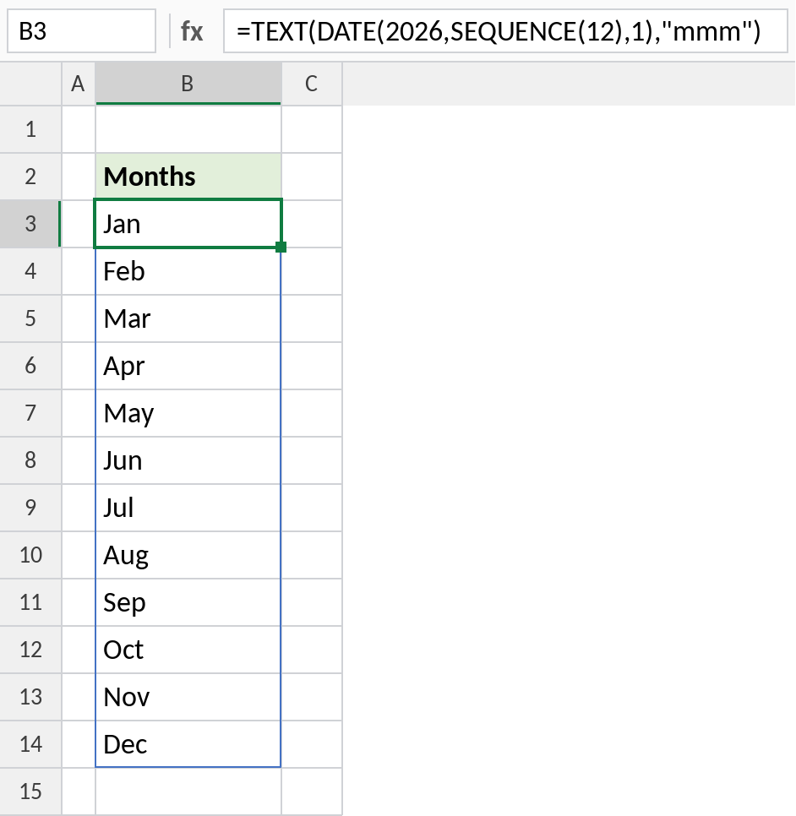This screenshot has height=816, width=796.
Task: Select the cell containing Oct
Action: (188, 650)
